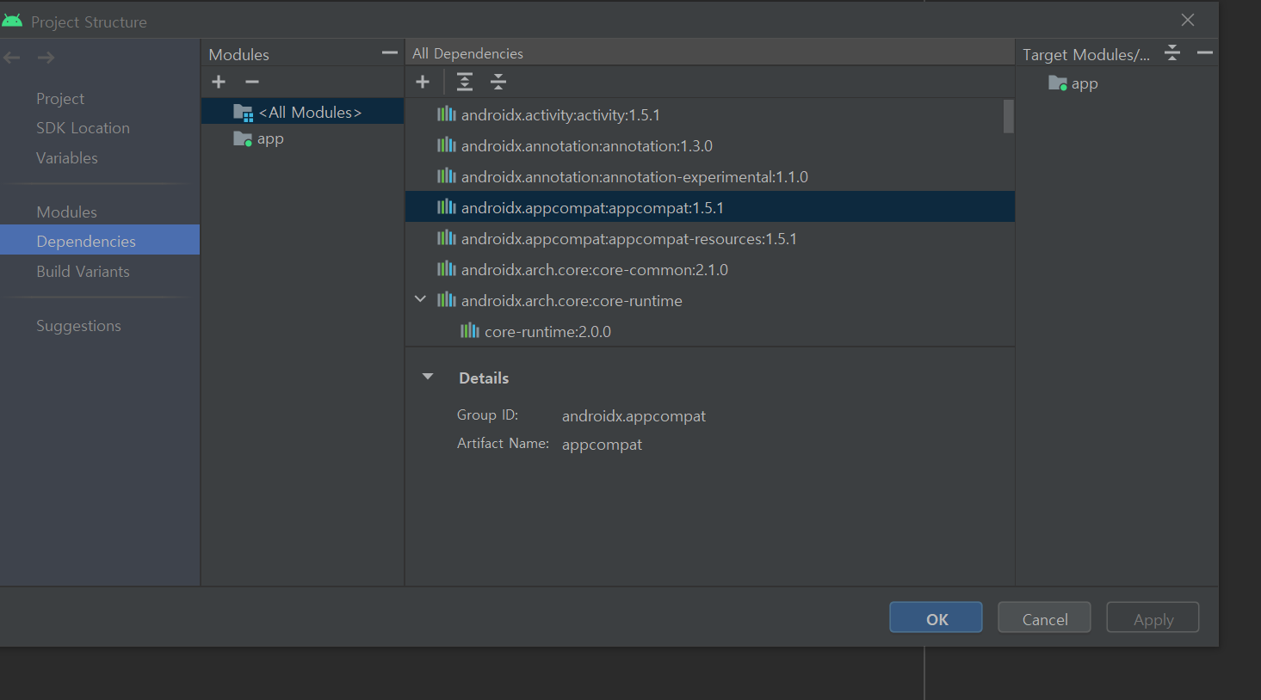Click library icon of appcompat:1.5.1 row
Image resolution: width=1261 pixels, height=700 pixels.
click(446, 207)
